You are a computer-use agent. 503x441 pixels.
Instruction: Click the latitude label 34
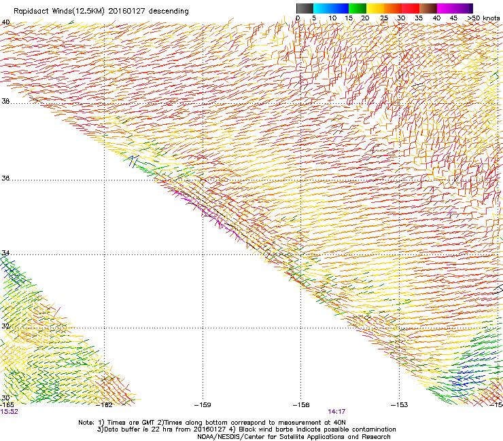5,253
